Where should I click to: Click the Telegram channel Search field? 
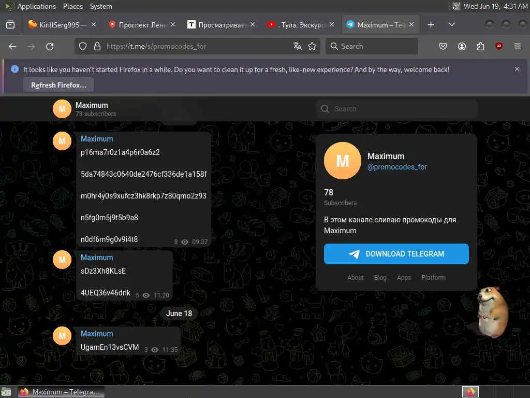tap(397, 109)
